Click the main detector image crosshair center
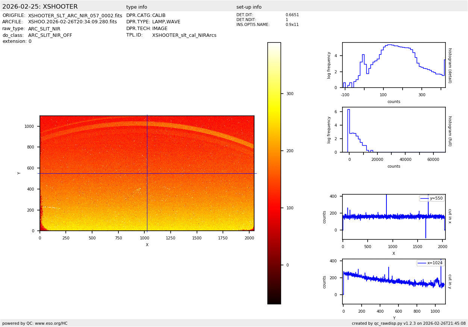Image resolution: width=468 pixels, height=327 pixels. point(147,173)
